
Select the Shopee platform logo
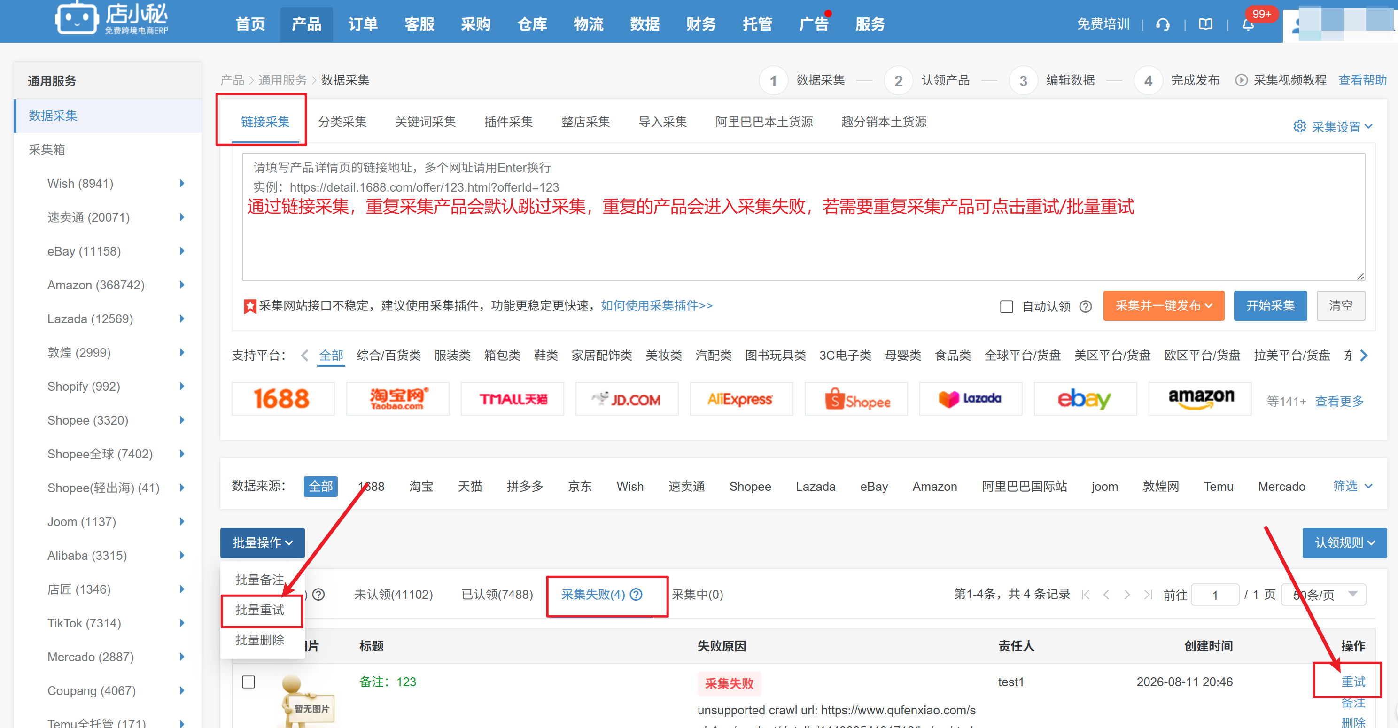(x=856, y=399)
